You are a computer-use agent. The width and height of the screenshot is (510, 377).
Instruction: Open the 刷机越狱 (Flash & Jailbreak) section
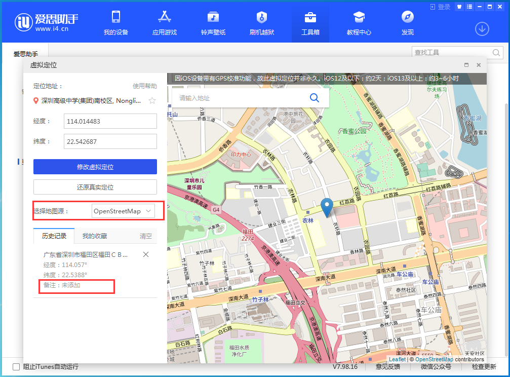[x=261, y=23]
